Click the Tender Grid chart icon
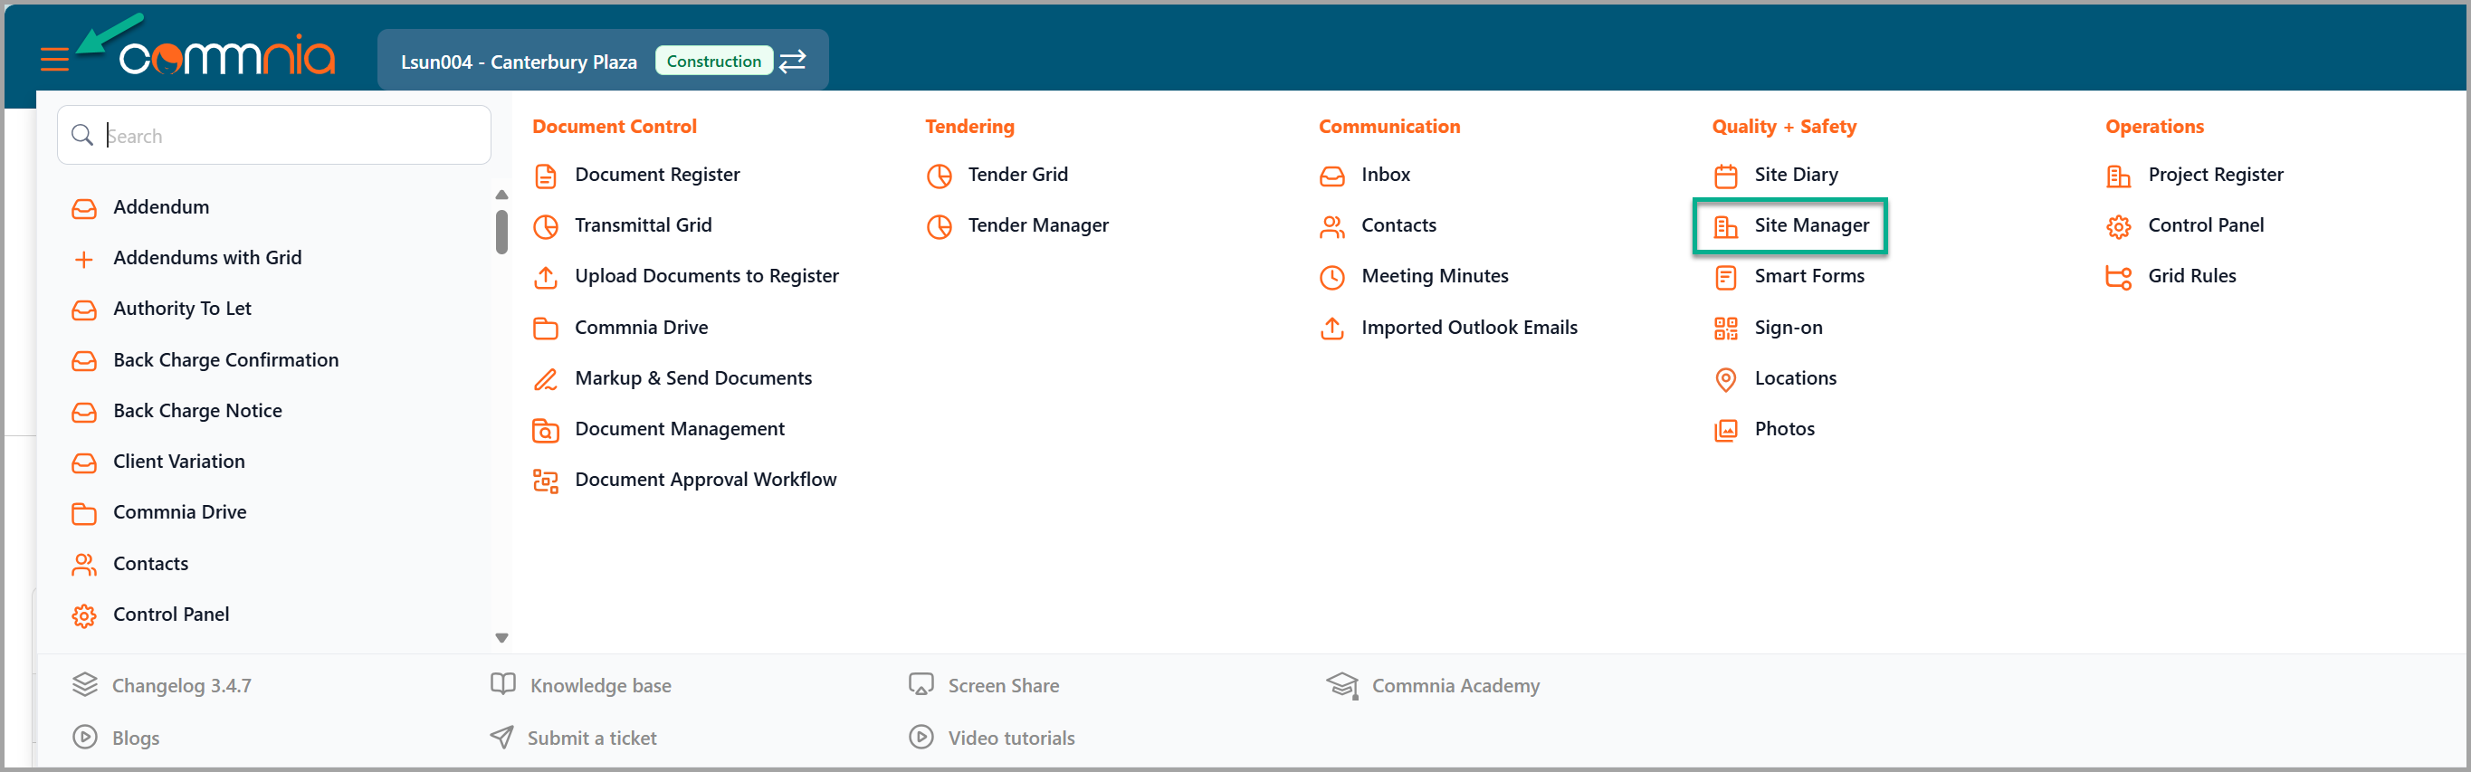Image resolution: width=2471 pixels, height=772 pixels. (940, 176)
